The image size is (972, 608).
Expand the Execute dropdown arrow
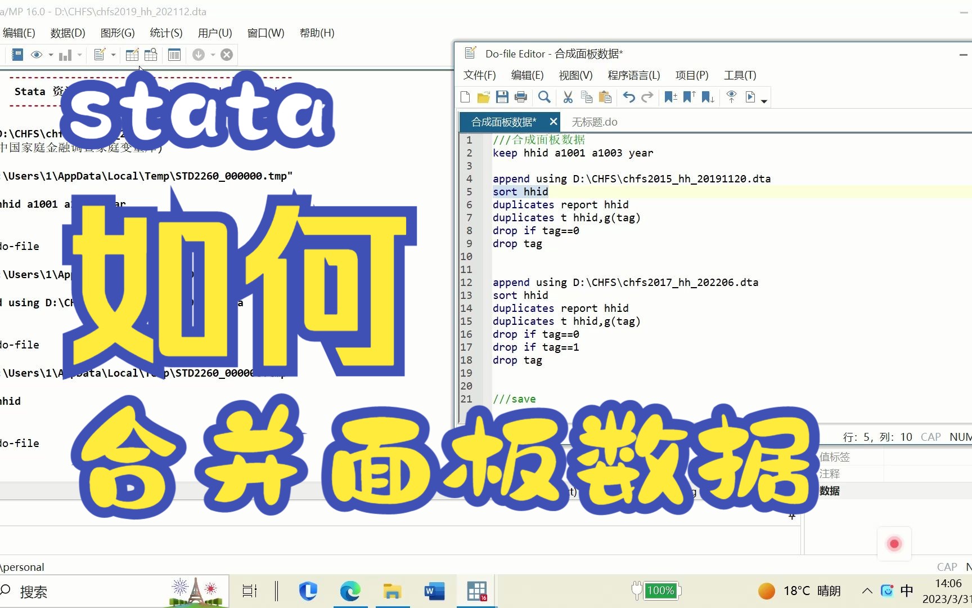(764, 101)
